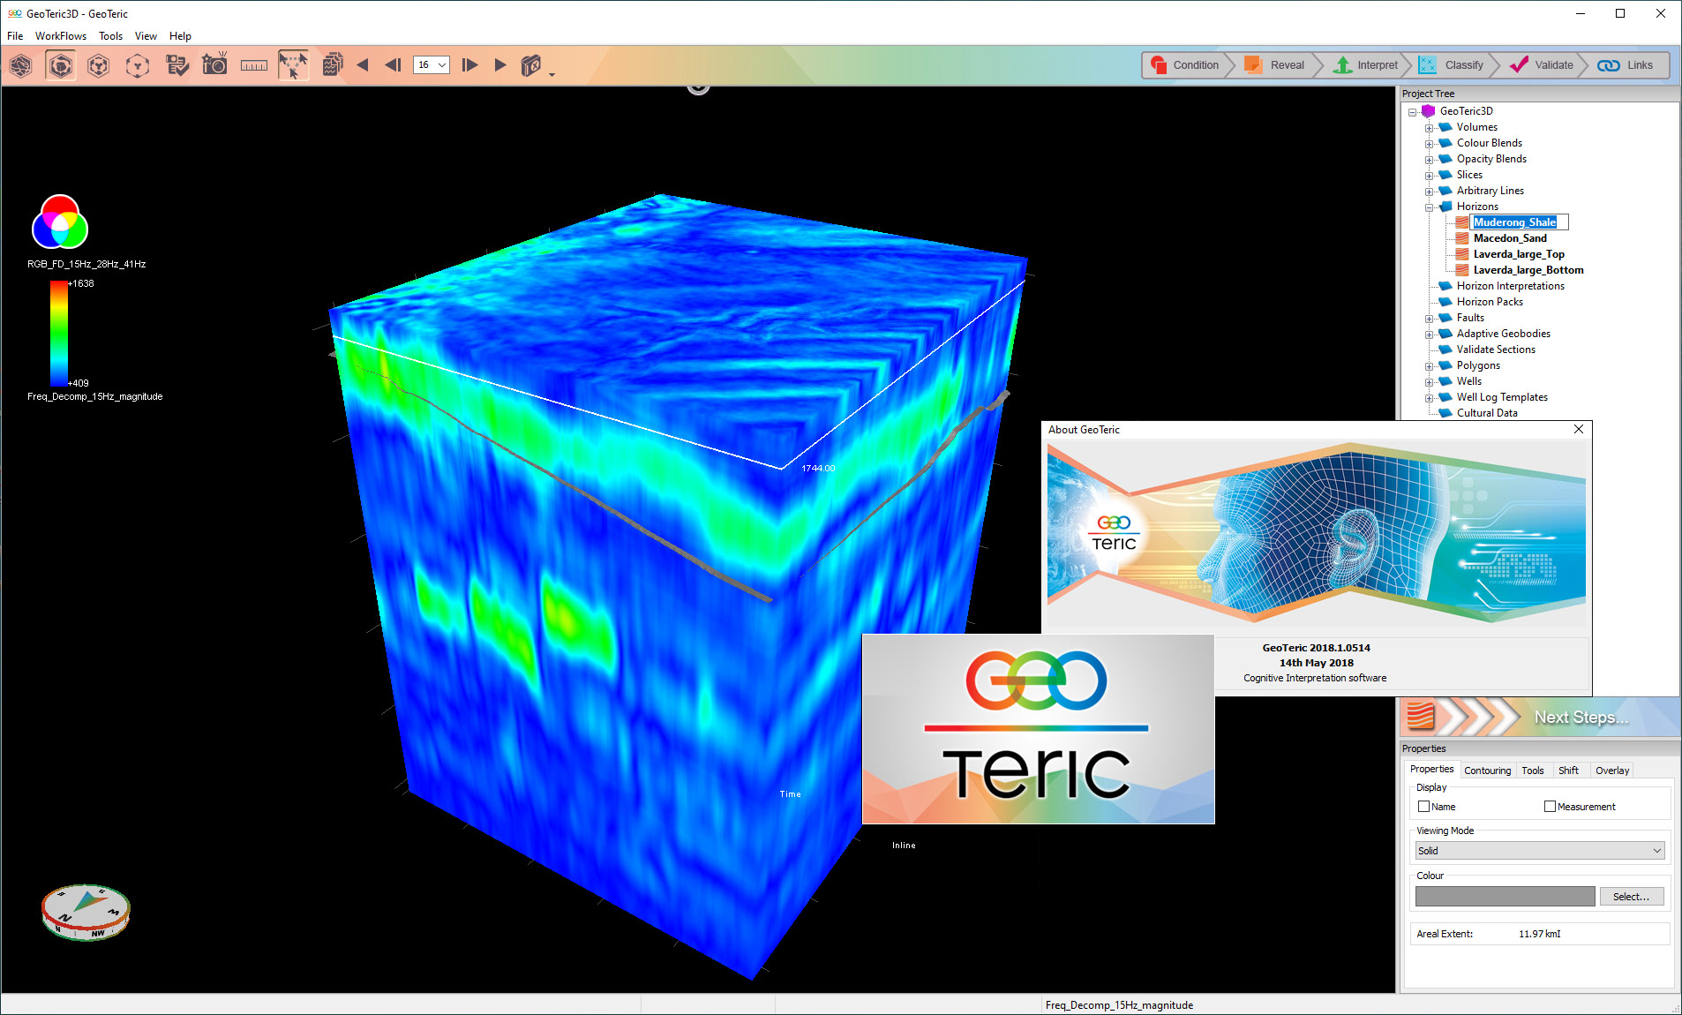The height and width of the screenshot is (1015, 1682).
Task: Select the Horizon Interpretations tree item
Action: (1510, 286)
